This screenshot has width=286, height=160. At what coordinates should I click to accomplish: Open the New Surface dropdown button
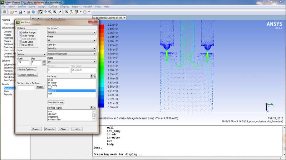(56, 103)
